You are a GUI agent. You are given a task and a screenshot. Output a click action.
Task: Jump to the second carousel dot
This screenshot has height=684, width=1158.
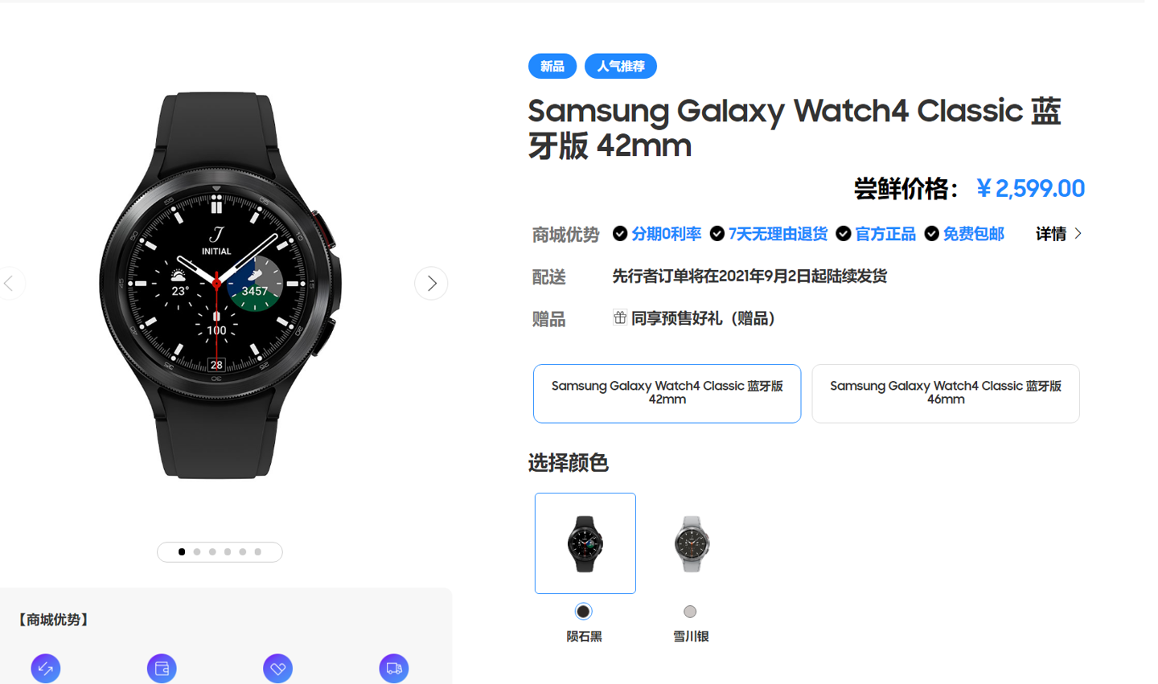coord(197,551)
